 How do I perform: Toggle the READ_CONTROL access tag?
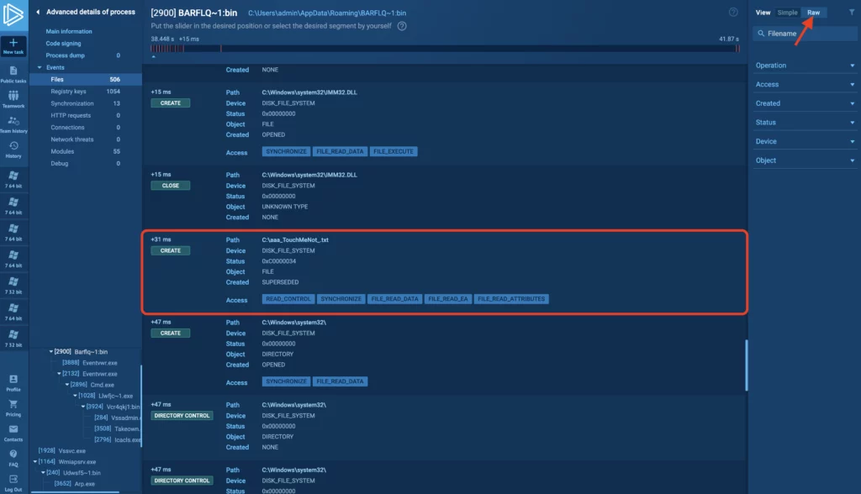coord(288,299)
